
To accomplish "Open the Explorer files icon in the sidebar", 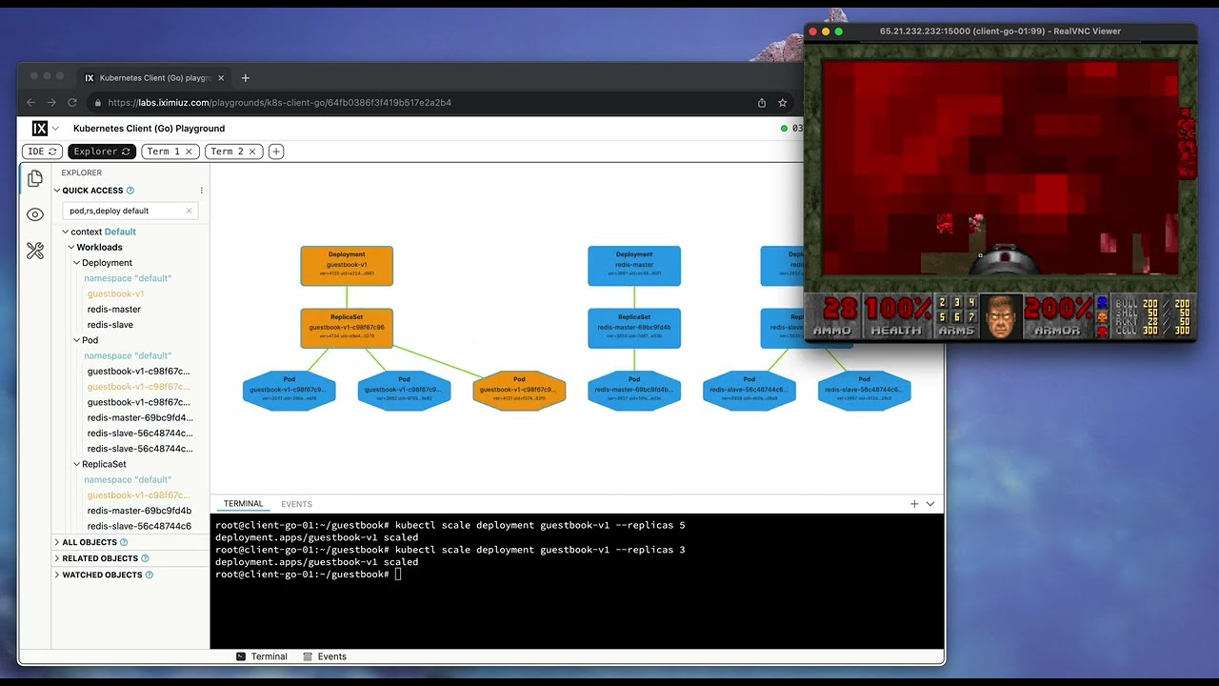I will 35,178.
